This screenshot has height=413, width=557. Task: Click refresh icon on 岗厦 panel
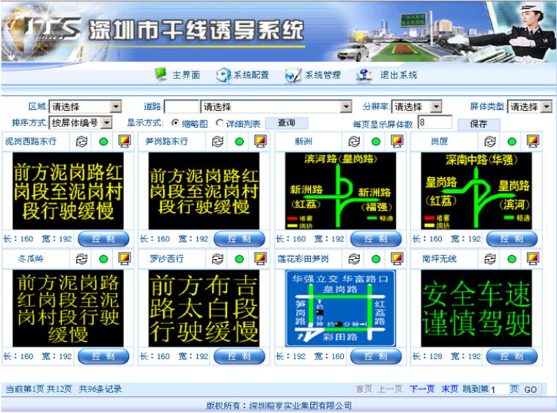(x=491, y=142)
